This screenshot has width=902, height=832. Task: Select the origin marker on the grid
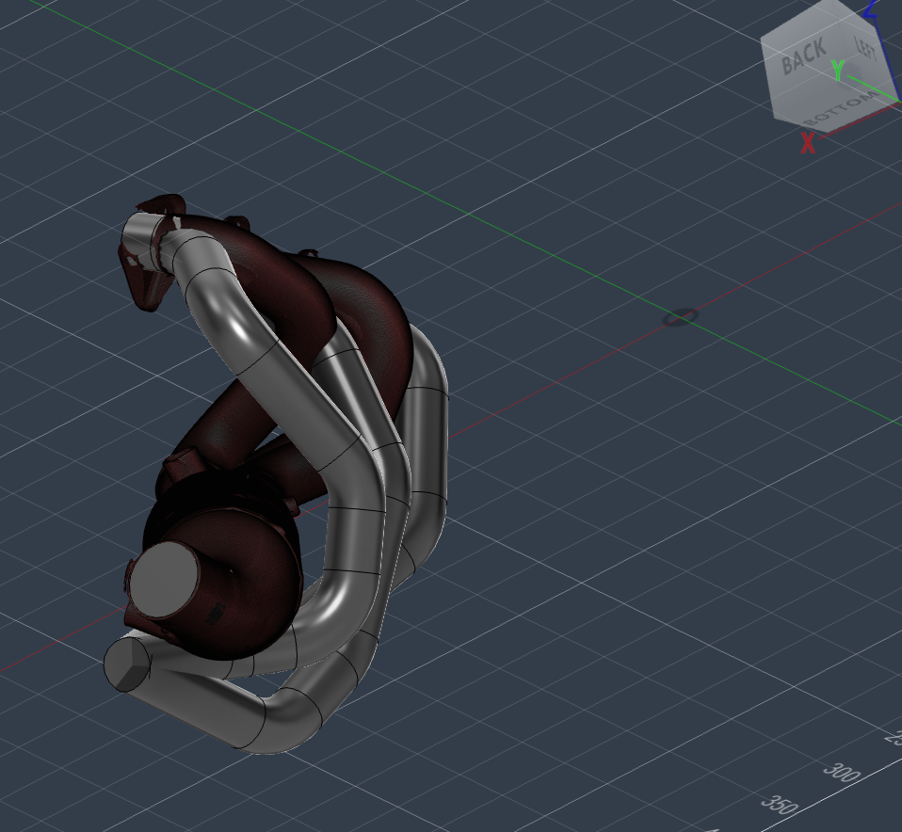[x=679, y=317]
